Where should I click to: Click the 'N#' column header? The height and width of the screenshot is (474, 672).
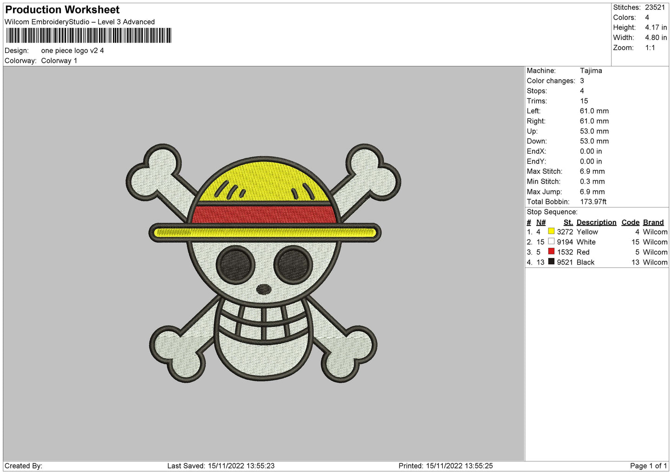541,222
